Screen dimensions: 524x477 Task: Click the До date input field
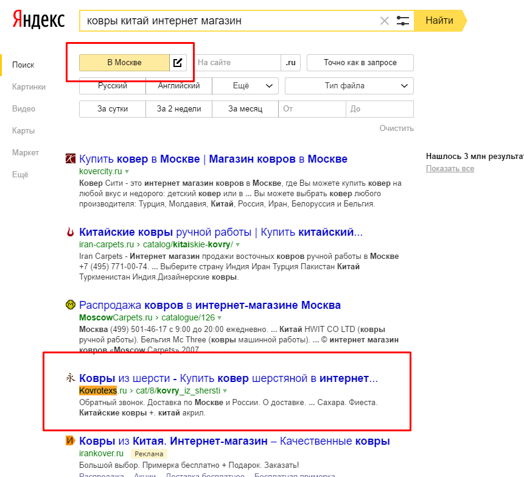(380, 108)
